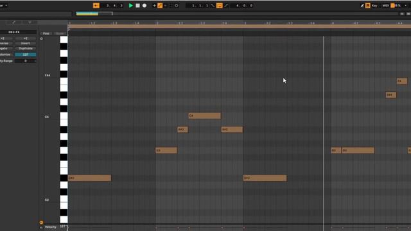Image resolution: width=411 pixels, height=231 pixels.
Task: Click the MIDI indicator label
Action: 385,6
